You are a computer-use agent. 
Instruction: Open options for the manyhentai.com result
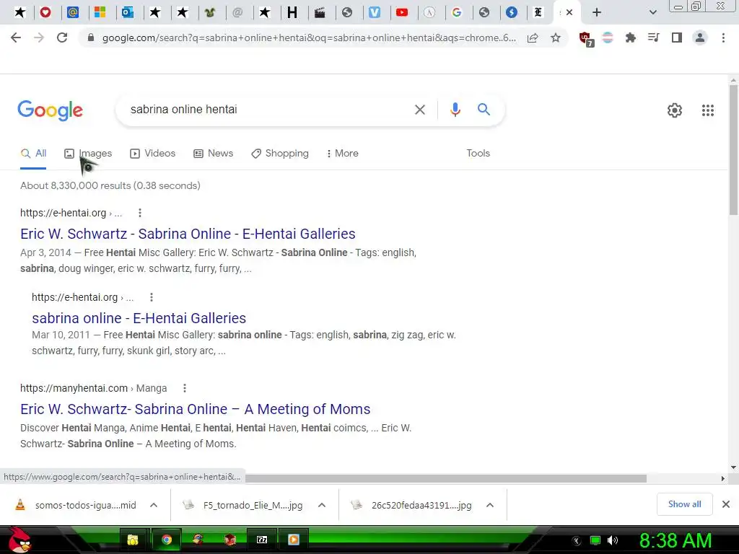click(x=185, y=388)
